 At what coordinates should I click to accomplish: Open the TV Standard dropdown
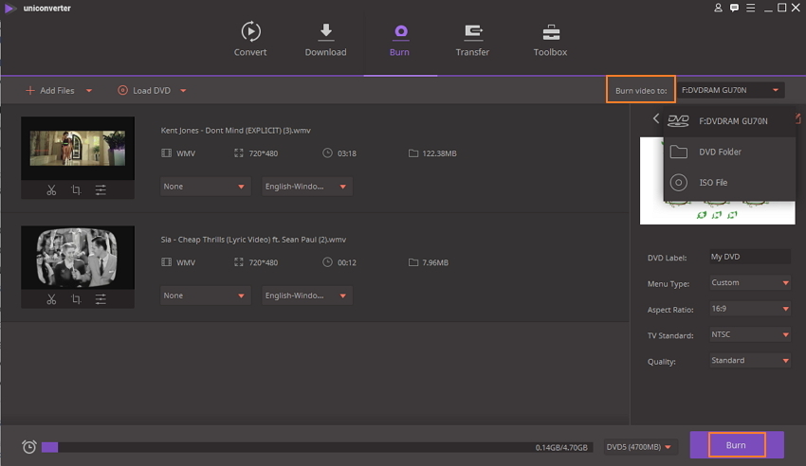click(x=749, y=334)
